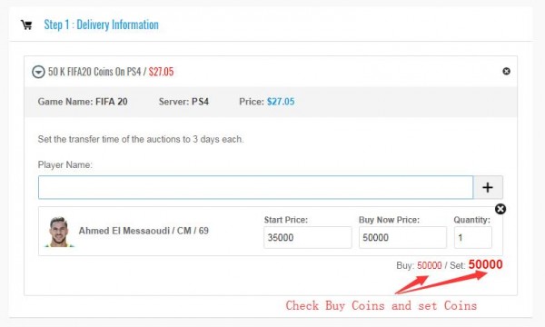Click the Server: PS4 label
Screen dimensions: 545x327
(x=183, y=102)
